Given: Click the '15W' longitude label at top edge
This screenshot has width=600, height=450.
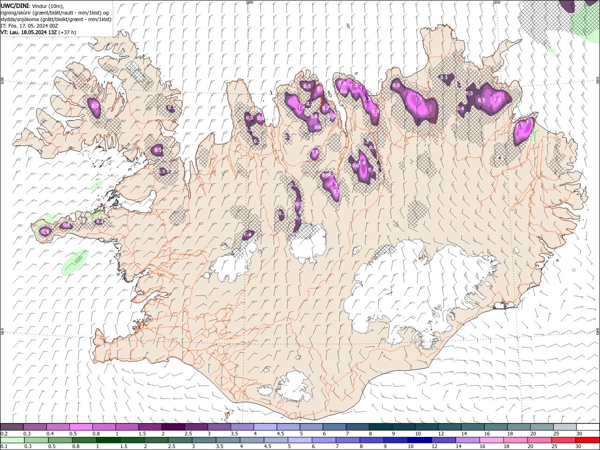Looking at the screenshot, I should [x=496, y=2].
